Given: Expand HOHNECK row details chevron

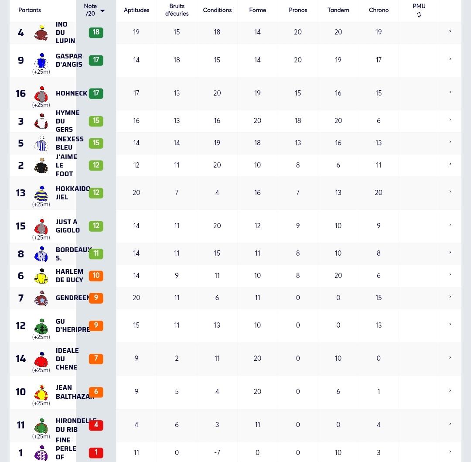Looking at the screenshot, I should point(450,92).
